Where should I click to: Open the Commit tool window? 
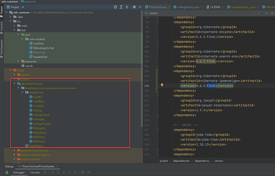pyautogui.click(x=2, y=28)
